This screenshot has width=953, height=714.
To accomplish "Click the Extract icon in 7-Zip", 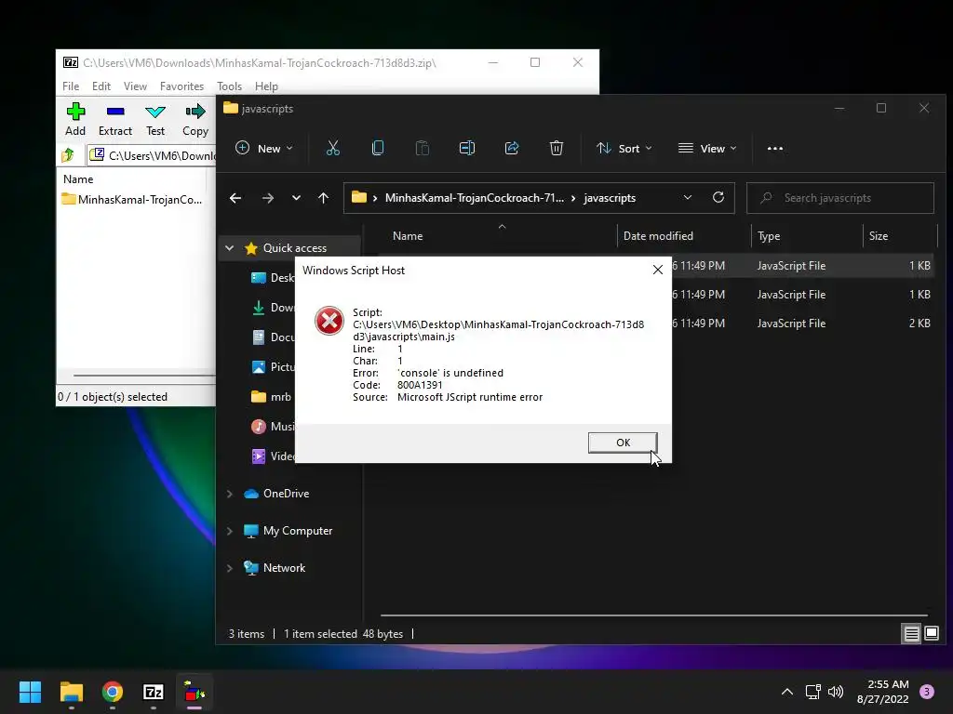I will click(x=114, y=112).
